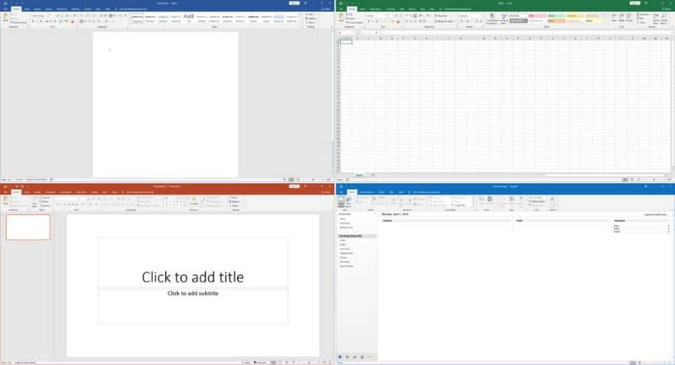Open Outlook Tasks navigation icon

click(362, 357)
